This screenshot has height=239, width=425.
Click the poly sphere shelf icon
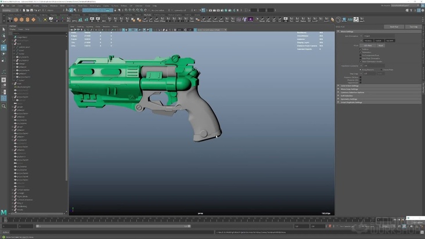pyautogui.click(x=16, y=20)
